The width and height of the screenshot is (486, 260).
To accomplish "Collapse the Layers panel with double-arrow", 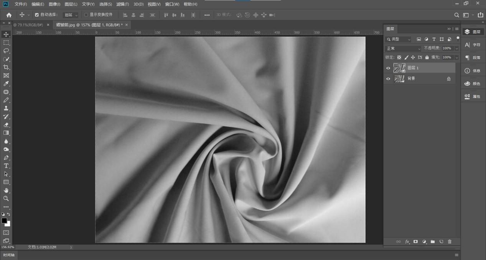I will 449,29.
